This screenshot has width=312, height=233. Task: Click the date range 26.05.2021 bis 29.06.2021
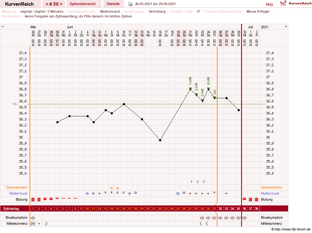pyautogui.click(x=156, y=4)
